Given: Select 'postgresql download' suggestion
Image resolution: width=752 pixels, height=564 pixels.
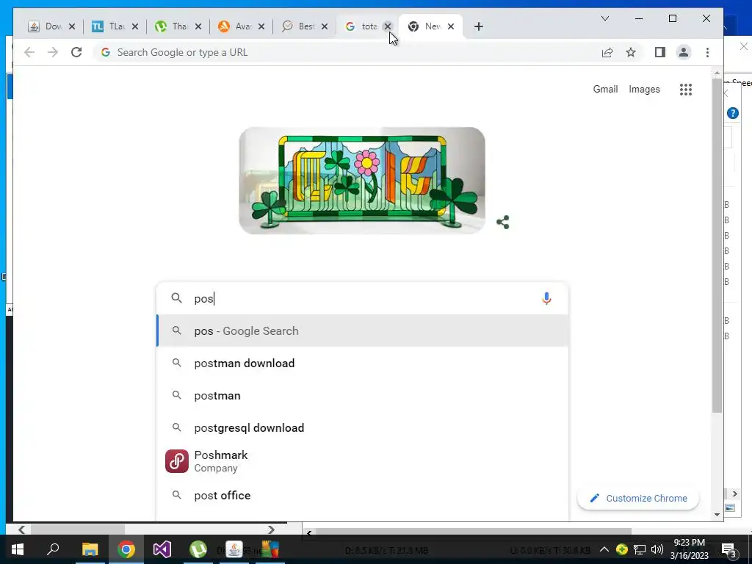Looking at the screenshot, I should 362,428.
